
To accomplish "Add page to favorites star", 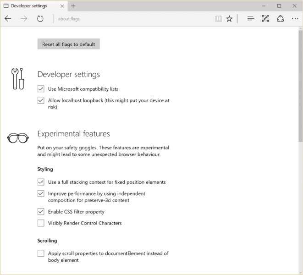I will [x=229, y=19].
